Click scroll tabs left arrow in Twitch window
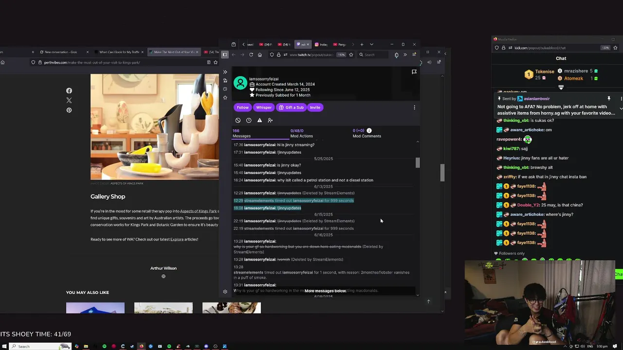The width and height of the screenshot is (623, 350). [x=243, y=45]
